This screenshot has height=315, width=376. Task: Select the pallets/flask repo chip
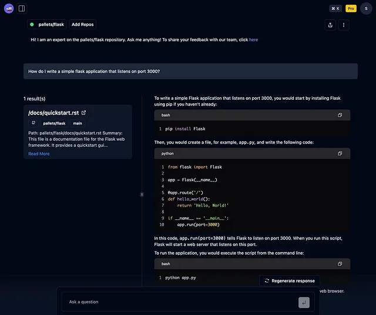coord(47,25)
